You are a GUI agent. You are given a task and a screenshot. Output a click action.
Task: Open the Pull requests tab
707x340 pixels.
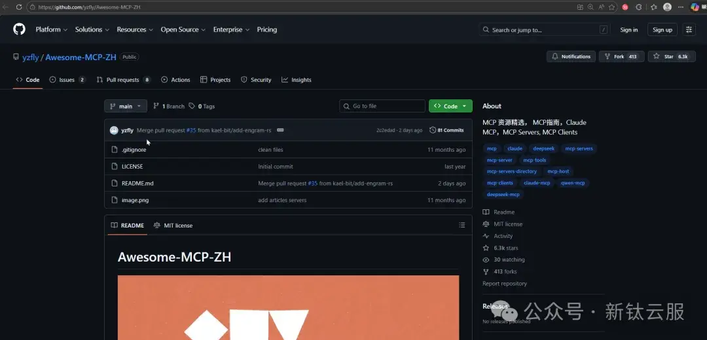(x=124, y=80)
